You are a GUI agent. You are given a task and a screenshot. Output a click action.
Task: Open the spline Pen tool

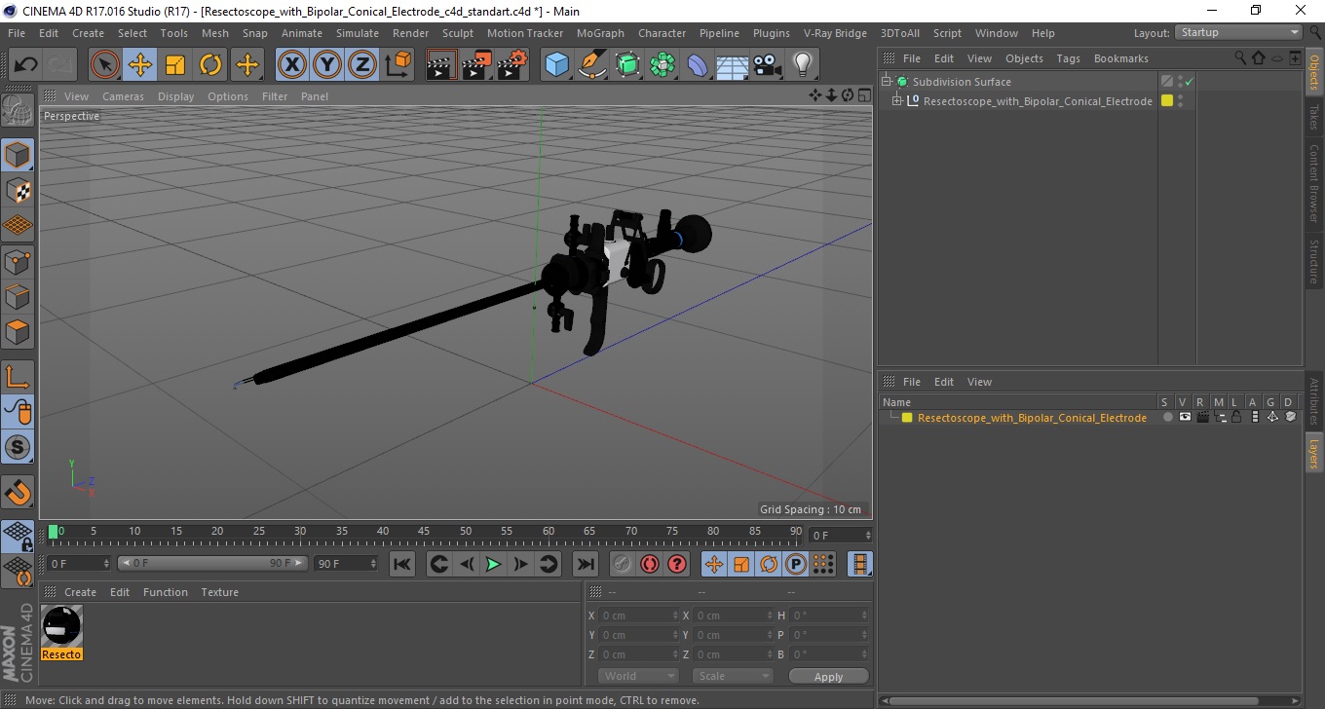pyautogui.click(x=591, y=65)
